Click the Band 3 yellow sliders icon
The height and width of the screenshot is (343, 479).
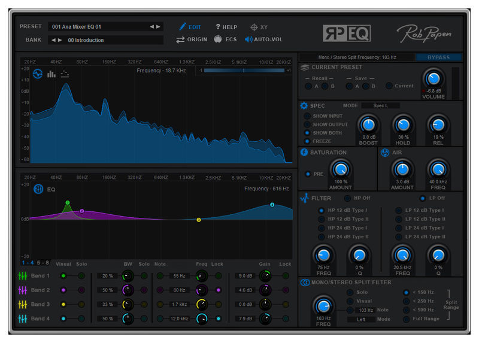(x=23, y=304)
